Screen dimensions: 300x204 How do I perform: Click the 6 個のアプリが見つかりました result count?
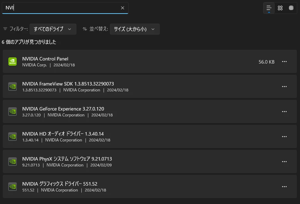point(29,42)
